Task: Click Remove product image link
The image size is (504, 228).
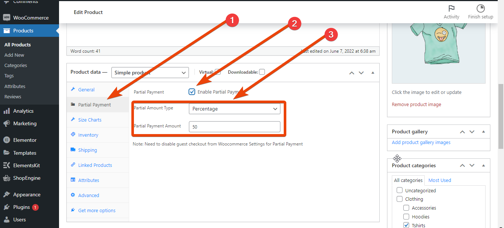Action: (x=417, y=104)
